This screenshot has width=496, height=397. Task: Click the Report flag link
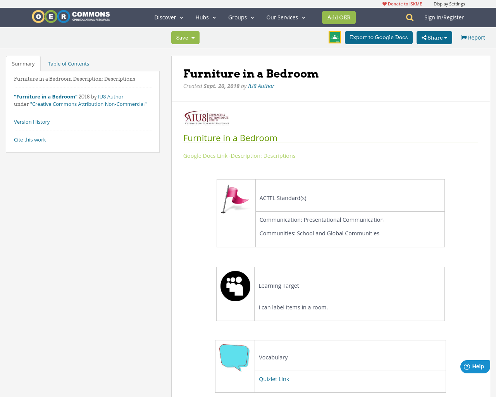(x=473, y=38)
